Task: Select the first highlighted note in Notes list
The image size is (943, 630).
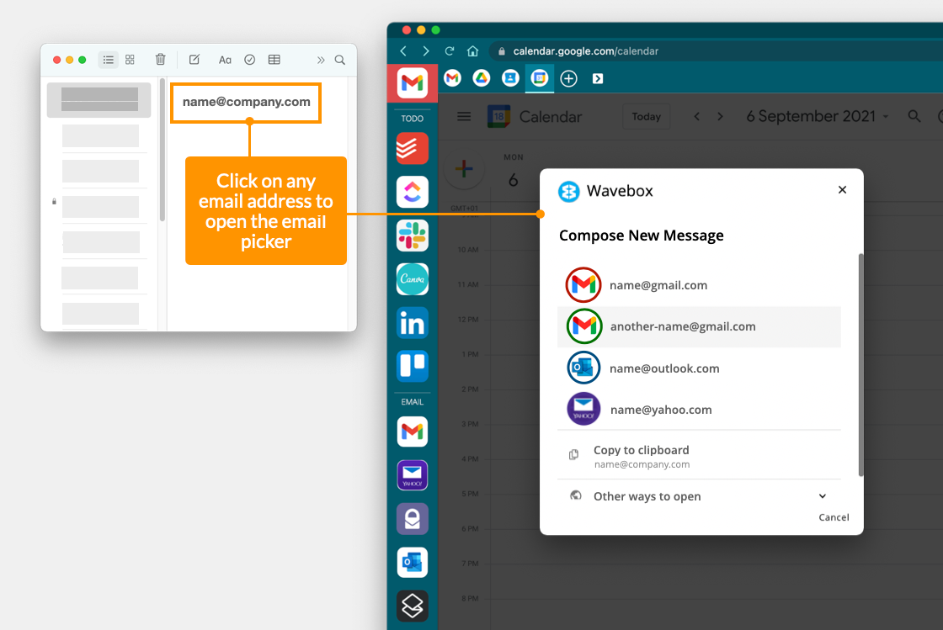Action: click(99, 100)
